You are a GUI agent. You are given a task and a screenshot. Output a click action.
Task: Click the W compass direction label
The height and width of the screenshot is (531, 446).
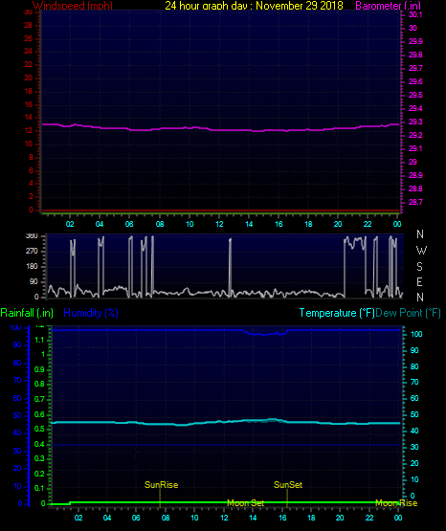tap(421, 251)
